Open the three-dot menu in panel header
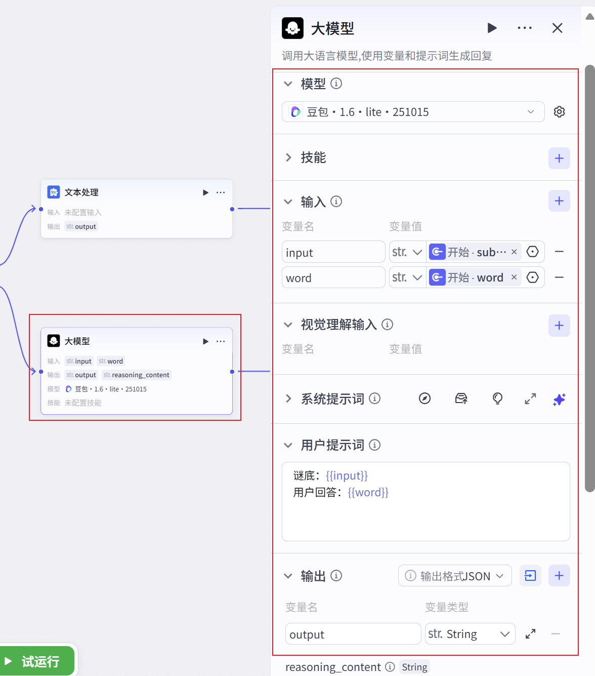Screen dimensions: 595x676 (525, 28)
